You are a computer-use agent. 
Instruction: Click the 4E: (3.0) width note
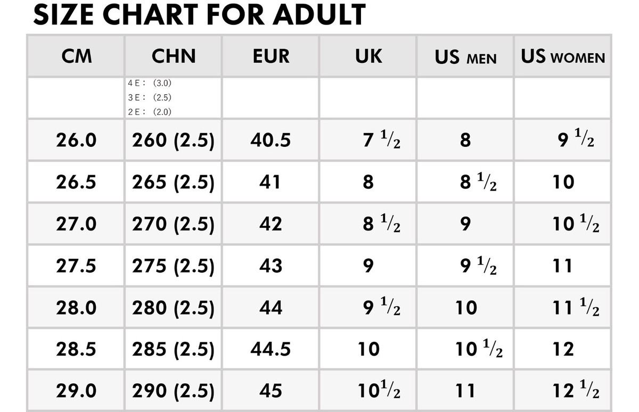pos(150,84)
